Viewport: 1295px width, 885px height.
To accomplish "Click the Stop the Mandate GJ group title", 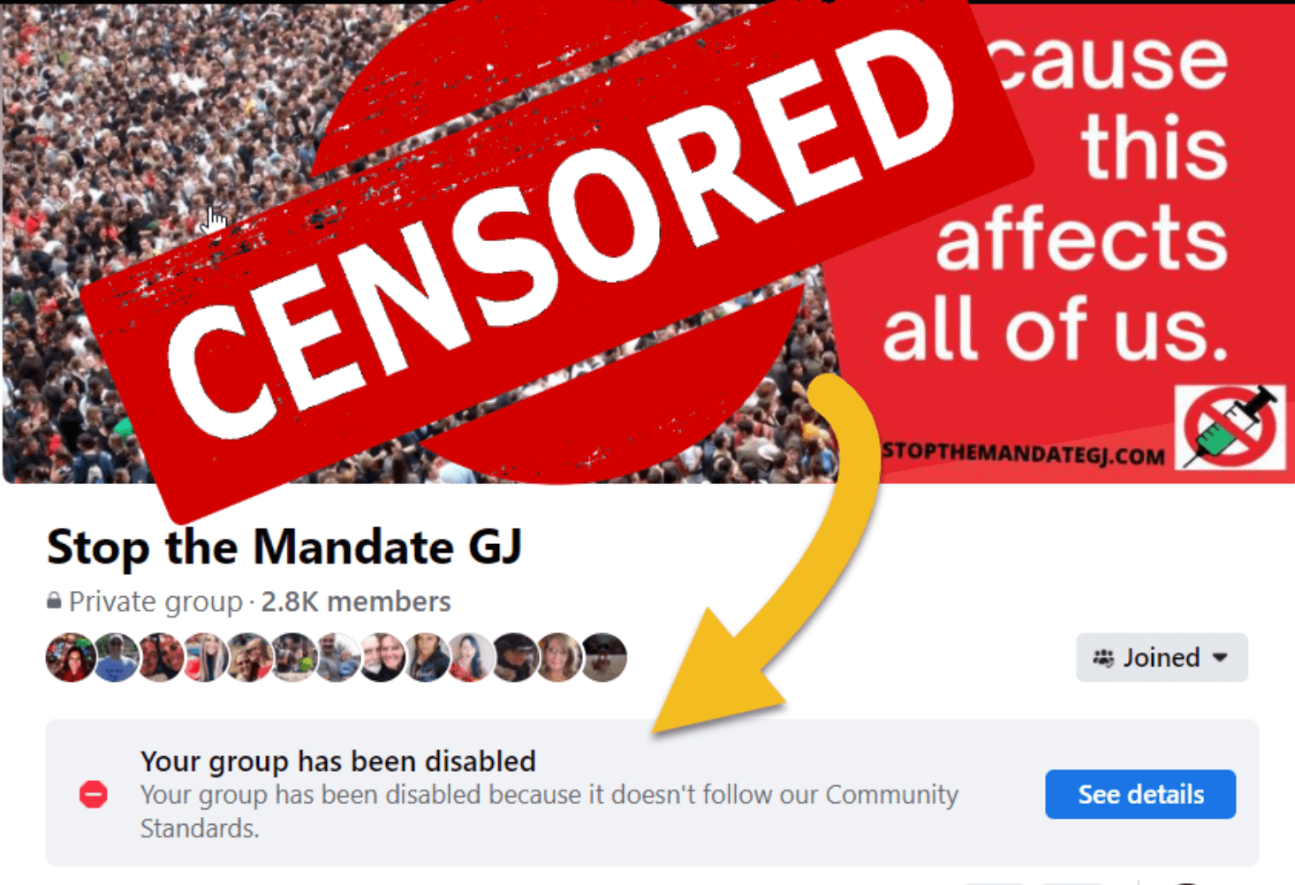I will tap(284, 547).
